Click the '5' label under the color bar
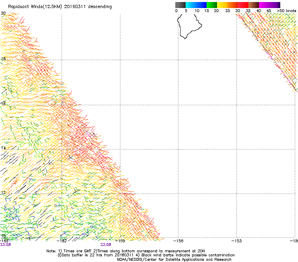This screenshot has width=298, height=262. pos(186,11)
